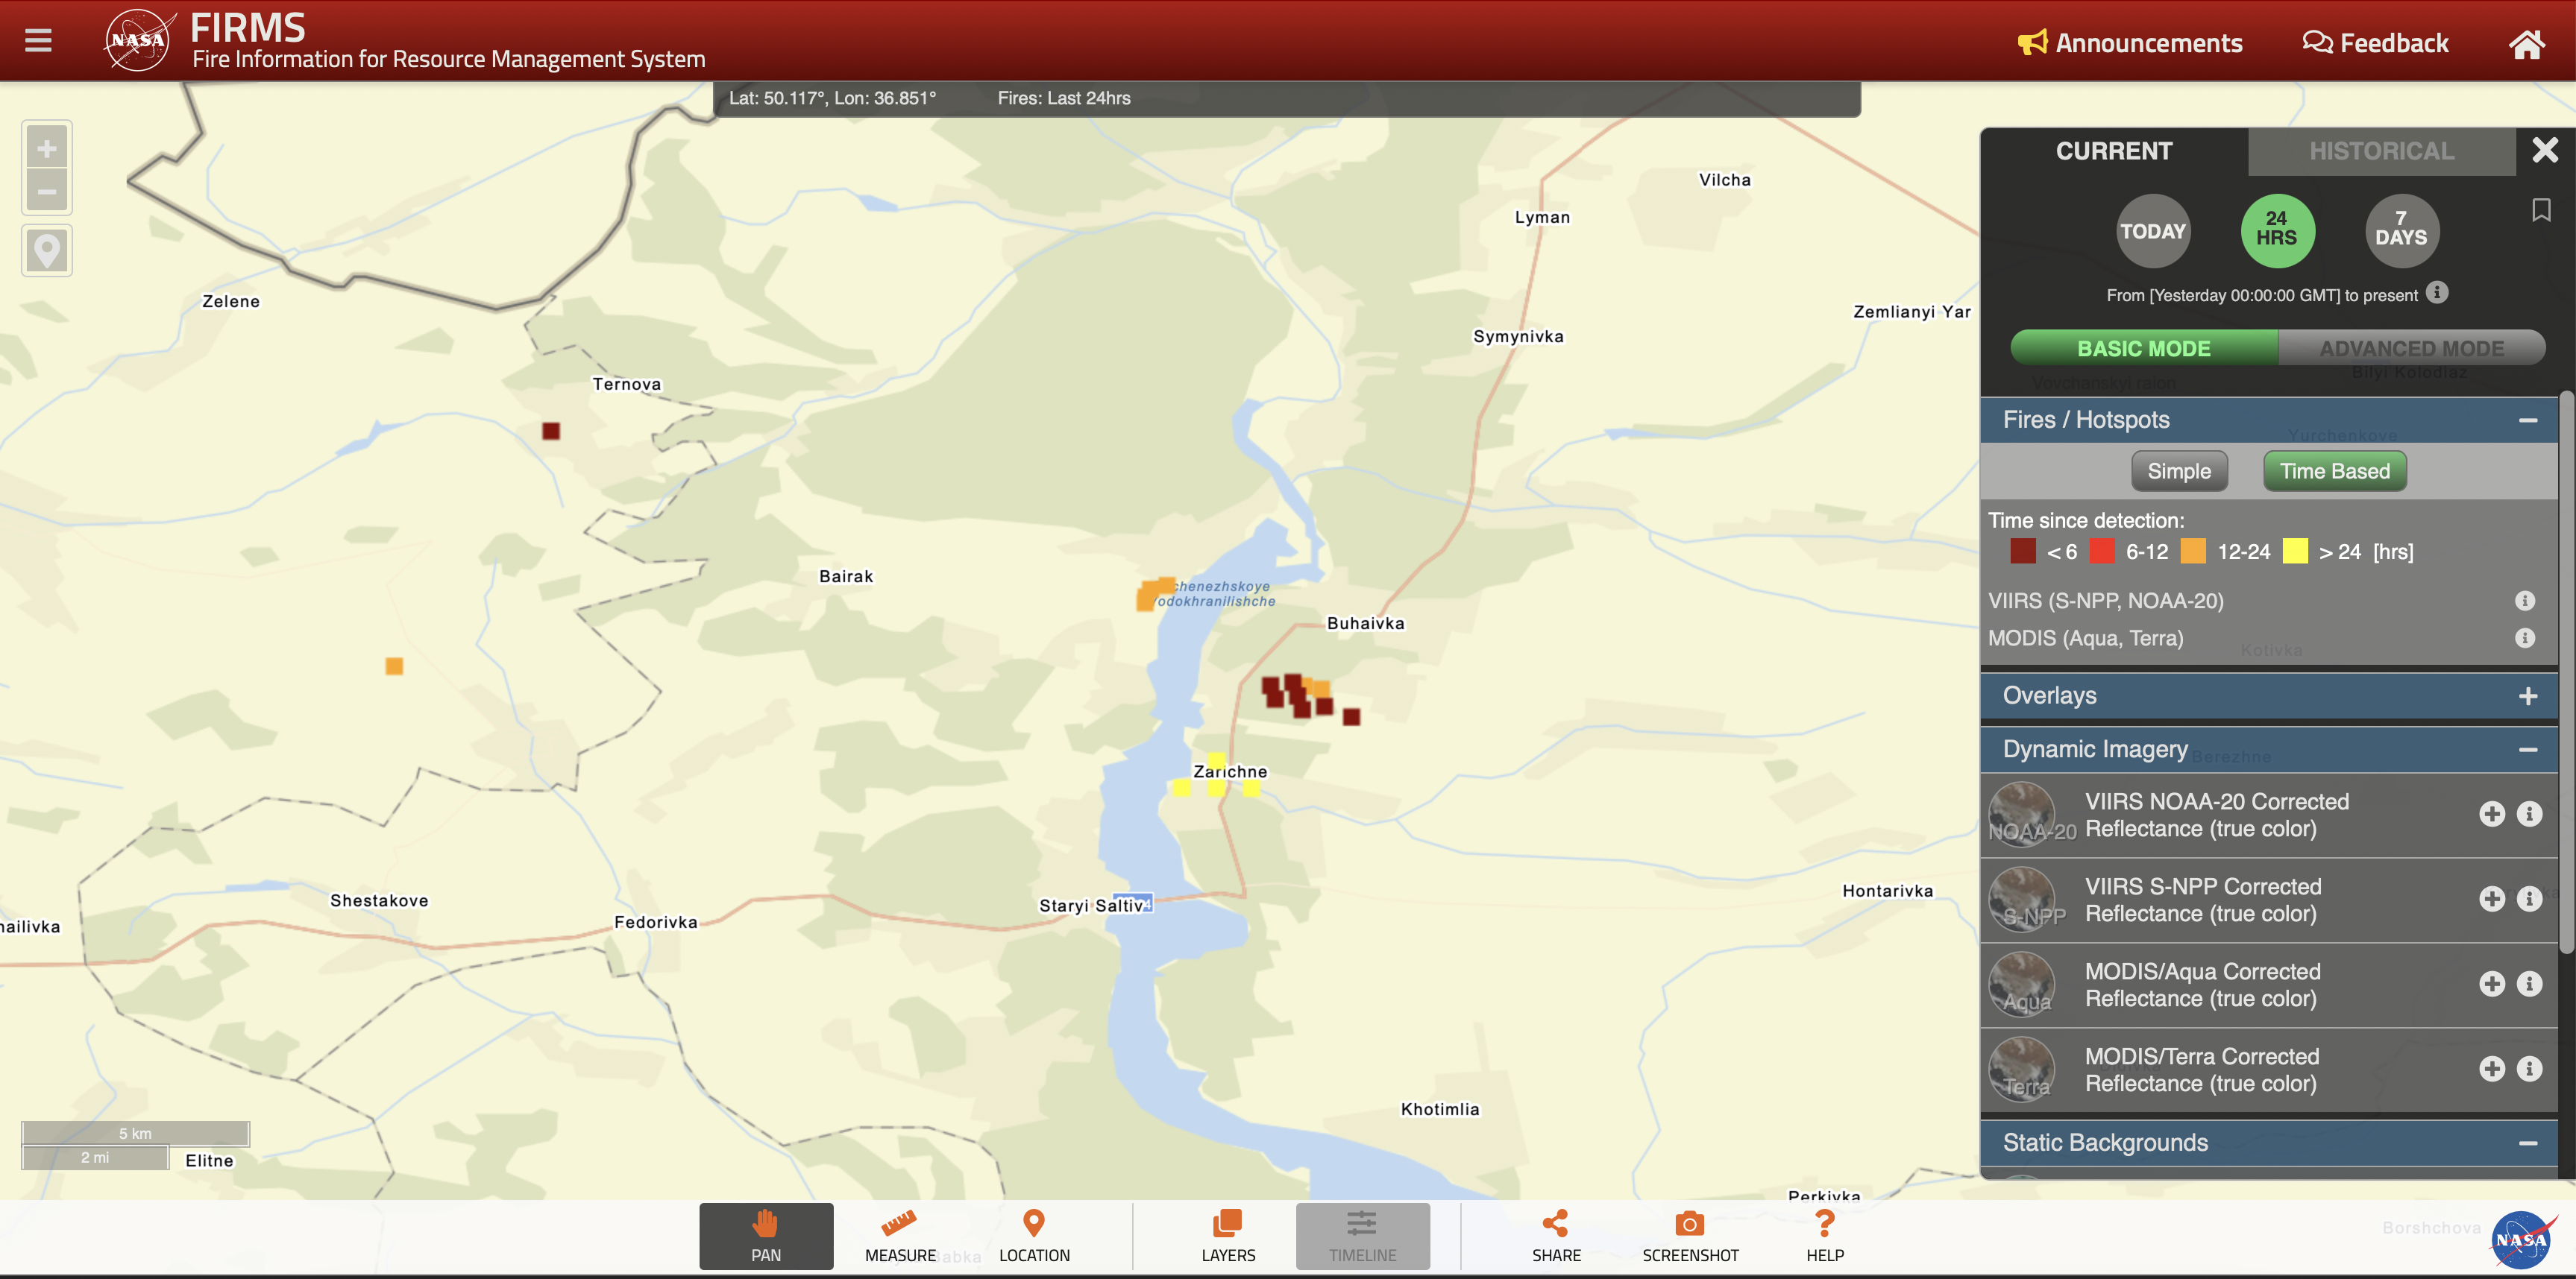
Task: Select the MEASURE ruler tool
Action: click(900, 1236)
